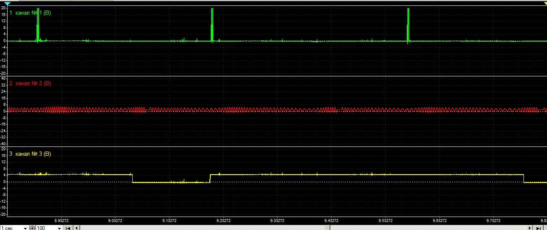Image resolution: width=547 pixels, height=230 pixels.
Task: Jump to the recording end button
Action: pos(538,228)
